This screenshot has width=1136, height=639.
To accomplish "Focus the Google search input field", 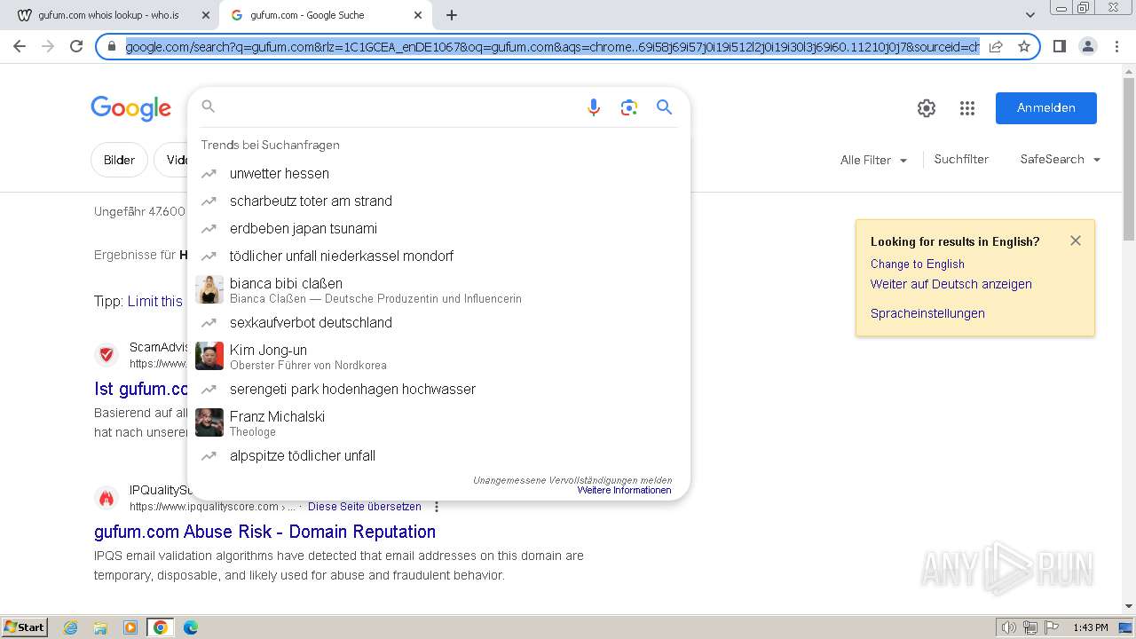I will (x=399, y=107).
